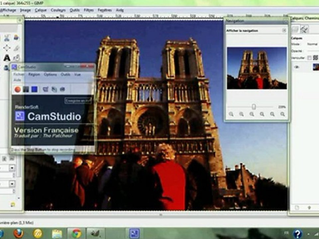The height and width of the screenshot is (239, 319).
Task: Click the fourth magnifier icon in Navigation panel
Action: click(x=262, y=114)
